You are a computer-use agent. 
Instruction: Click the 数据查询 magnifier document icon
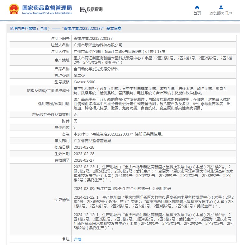coord(83,10)
